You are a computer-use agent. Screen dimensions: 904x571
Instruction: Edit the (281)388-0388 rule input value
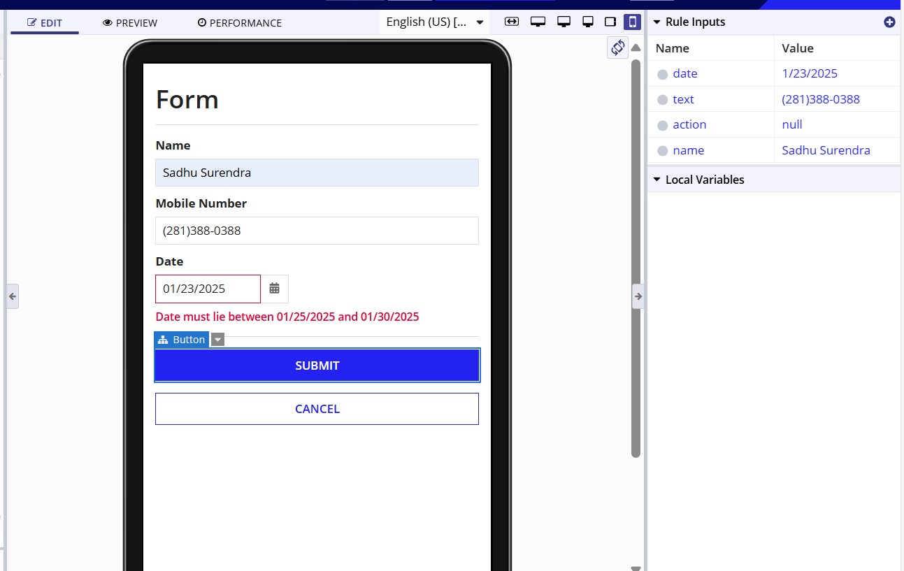[821, 99]
